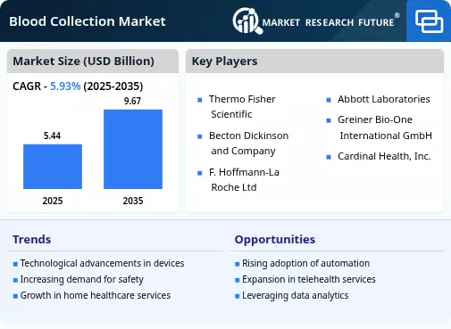The image size is (451, 329).
Task: Select the Opportunities section heading
Action: coord(275,239)
